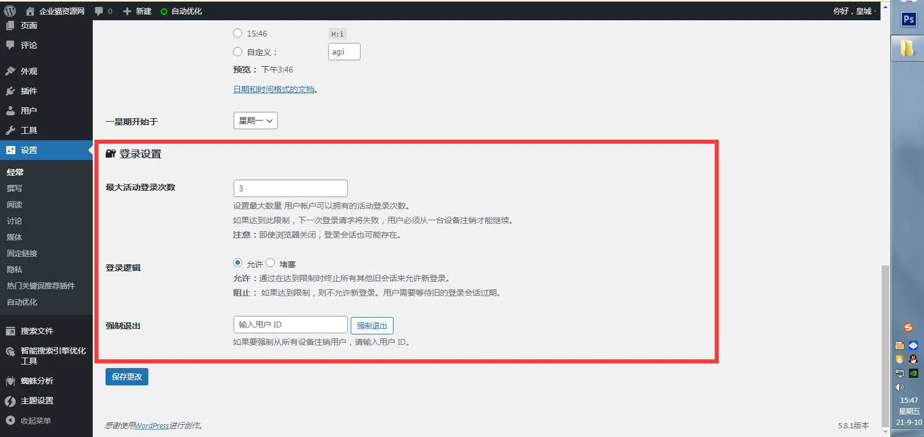The height and width of the screenshot is (437, 924).
Task: Click the 保存更改 button
Action: pyautogui.click(x=127, y=377)
